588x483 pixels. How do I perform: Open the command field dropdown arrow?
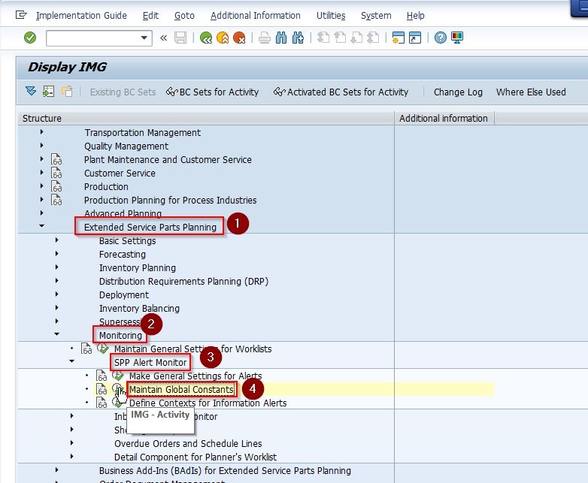pos(144,38)
